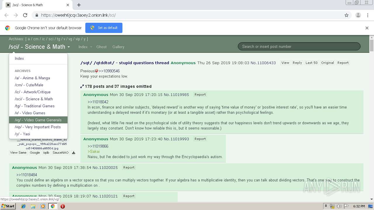Set Chrome as default browser
This screenshot has width=374, height=210.
pos(104,28)
